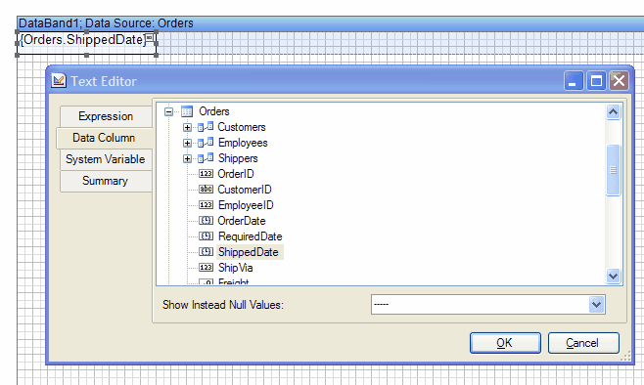Switch to the Data Column tab
This screenshot has width=644, height=385.
click(x=104, y=138)
